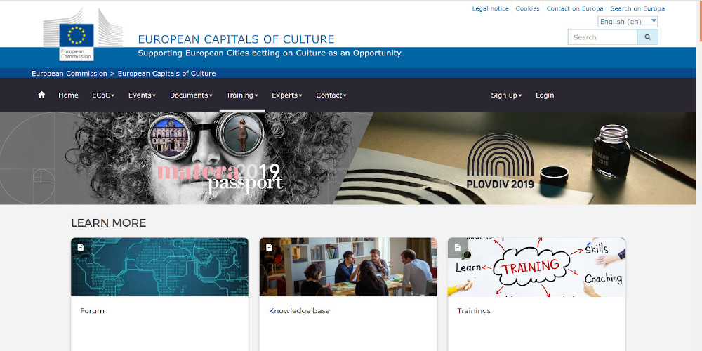Image resolution: width=702 pixels, height=351 pixels.
Task: Click the Supporting European Cities tagline
Action: [270, 53]
